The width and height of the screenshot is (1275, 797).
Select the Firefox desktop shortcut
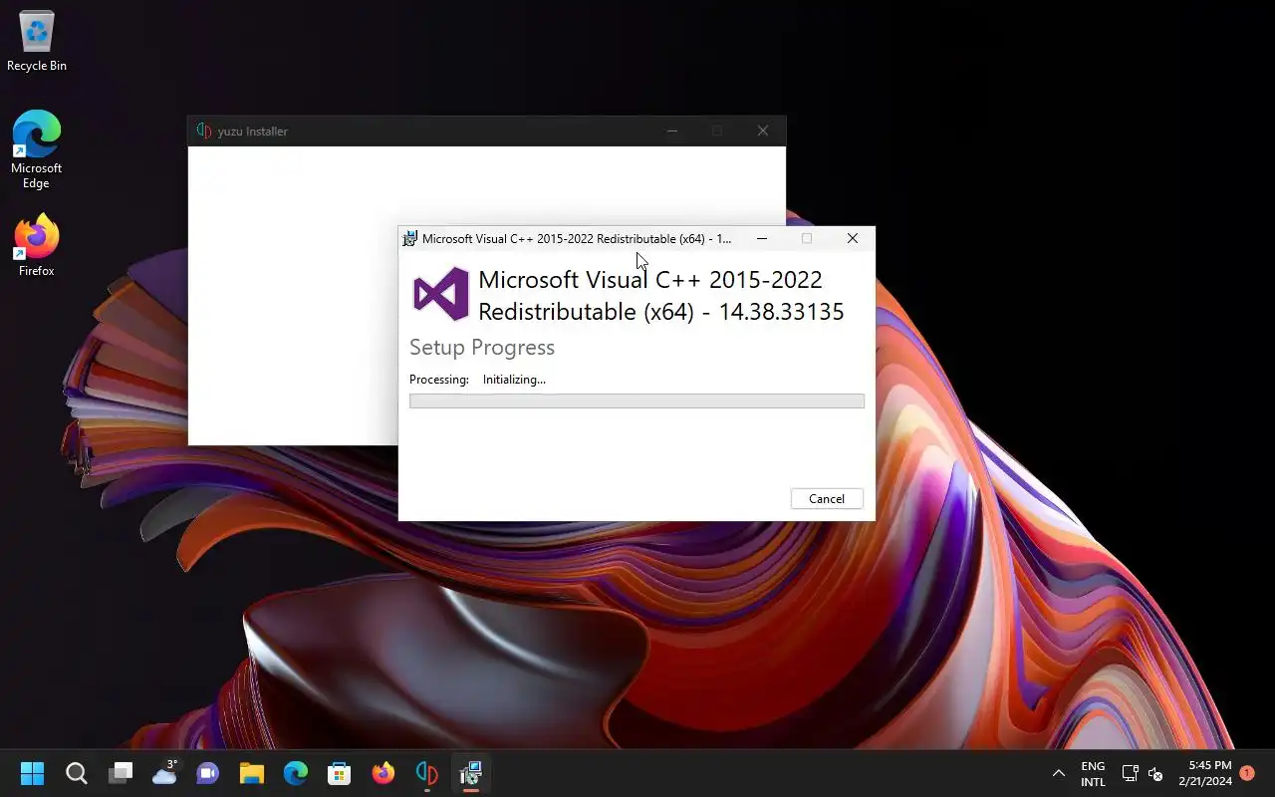point(37,245)
